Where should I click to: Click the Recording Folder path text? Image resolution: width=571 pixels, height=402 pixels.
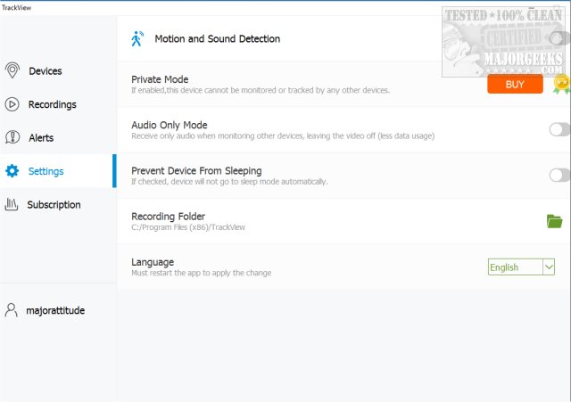(188, 227)
